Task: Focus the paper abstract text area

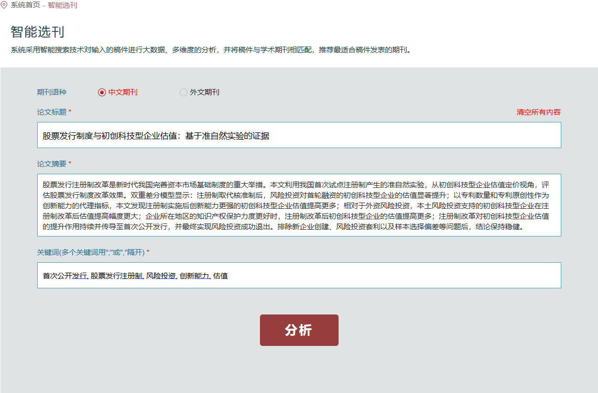Action: pyautogui.click(x=299, y=205)
